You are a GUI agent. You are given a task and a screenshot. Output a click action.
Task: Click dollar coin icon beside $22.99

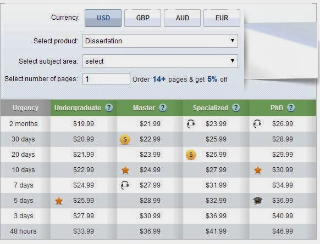coord(125,139)
